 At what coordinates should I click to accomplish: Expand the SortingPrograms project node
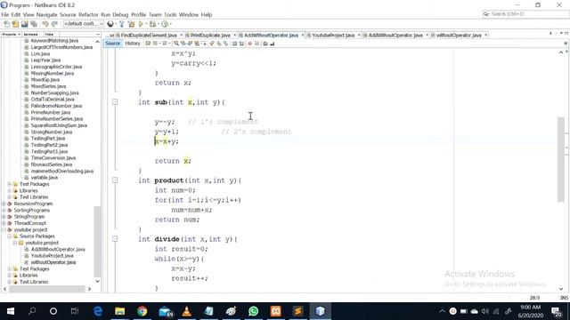(x=4, y=211)
